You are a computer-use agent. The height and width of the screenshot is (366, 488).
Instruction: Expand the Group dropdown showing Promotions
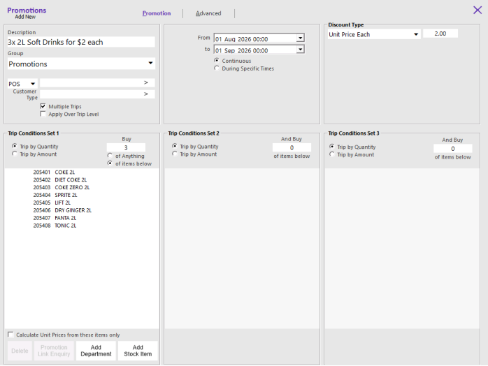point(150,63)
